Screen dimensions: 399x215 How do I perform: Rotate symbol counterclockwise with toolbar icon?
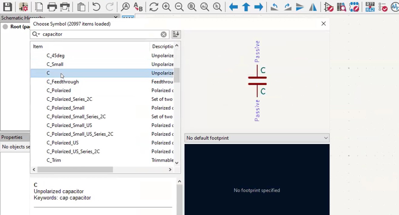(x=274, y=7)
